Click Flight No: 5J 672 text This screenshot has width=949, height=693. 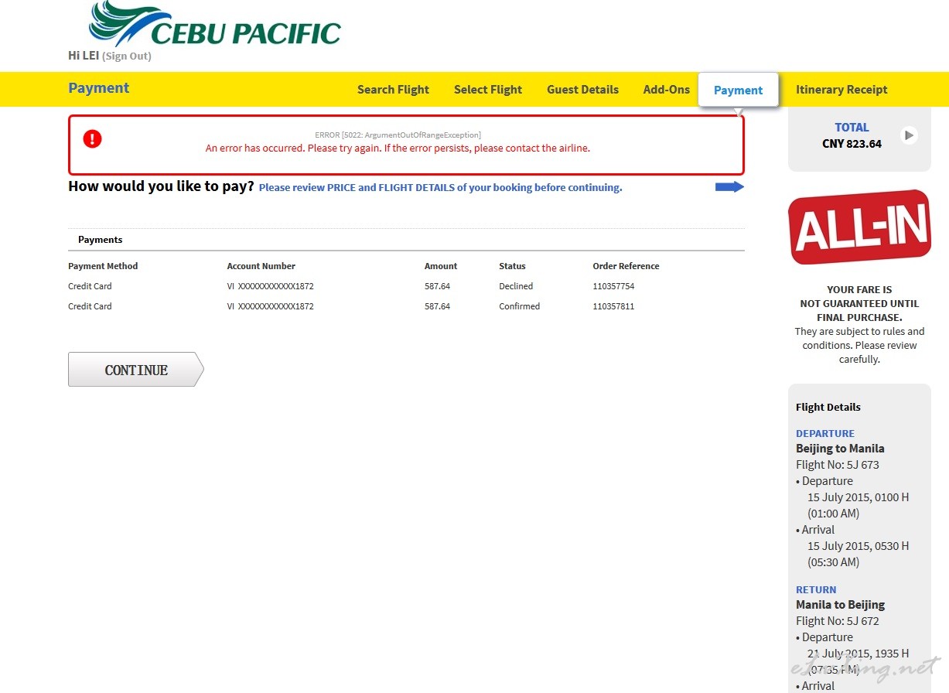(838, 621)
